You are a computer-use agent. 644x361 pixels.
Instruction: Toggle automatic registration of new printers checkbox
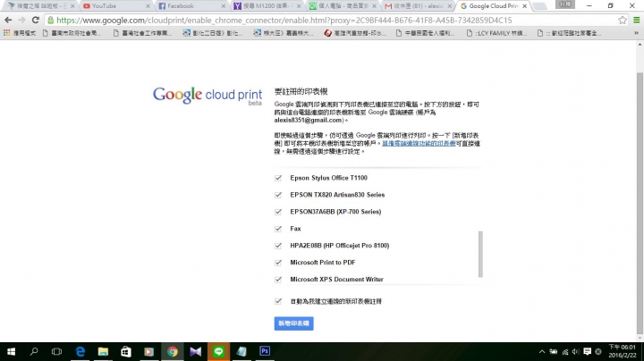pyautogui.click(x=278, y=301)
